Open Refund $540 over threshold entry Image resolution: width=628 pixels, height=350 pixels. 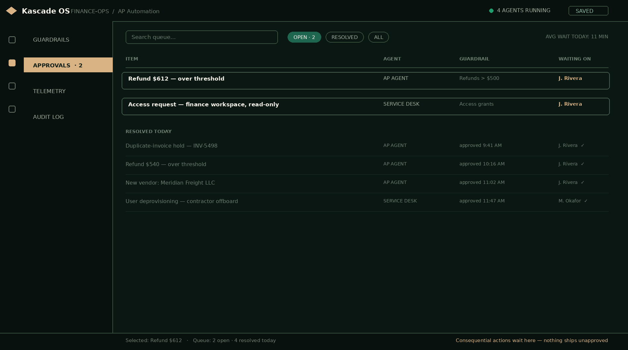click(367, 164)
